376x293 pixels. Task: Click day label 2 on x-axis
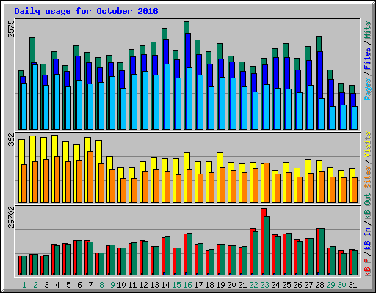(x=35, y=285)
